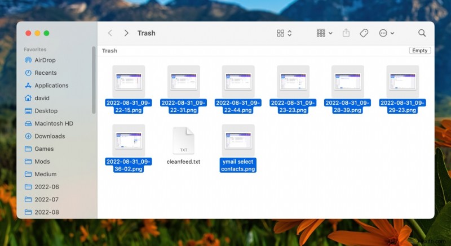Image resolution: width=451 pixels, height=246 pixels.
Task: Expand the Group By options dropdown
Action: tap(325, 33)
